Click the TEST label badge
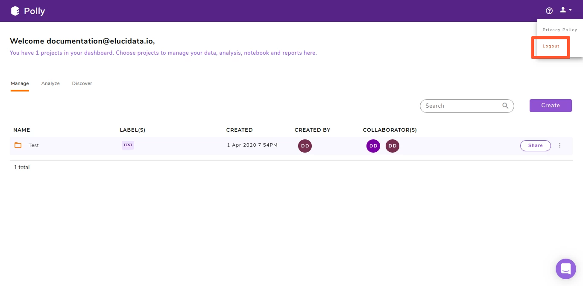This screenshot has height=286, width=583. 128,145
